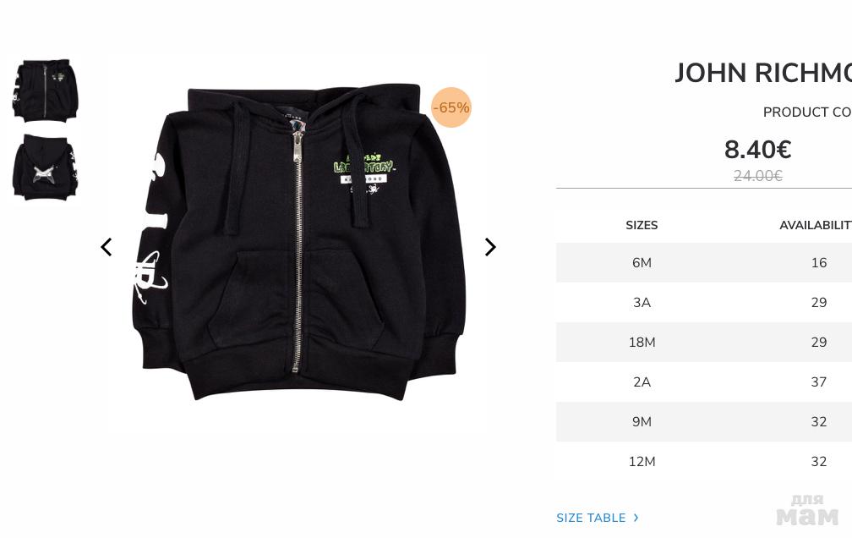This screenshot has width=852, height=538.
Task: Select the 12M size row
Action: click(703, 461)
